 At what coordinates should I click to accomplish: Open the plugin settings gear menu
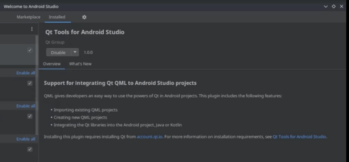[x=84, y=17]
